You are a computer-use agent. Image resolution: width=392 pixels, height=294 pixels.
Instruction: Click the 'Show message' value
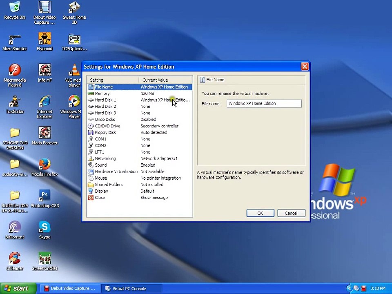point(154,198)
